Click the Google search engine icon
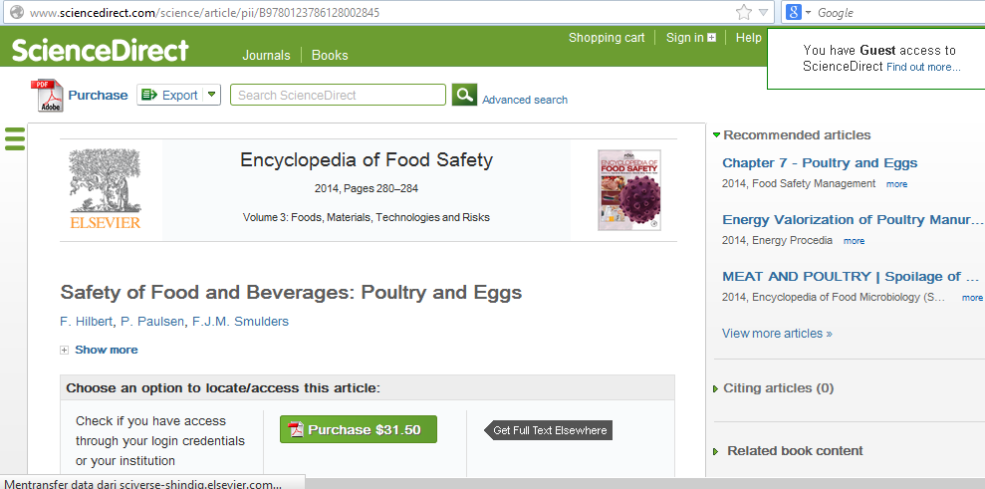The height and width of the screenshot is (489, 985). pos(794,13)
